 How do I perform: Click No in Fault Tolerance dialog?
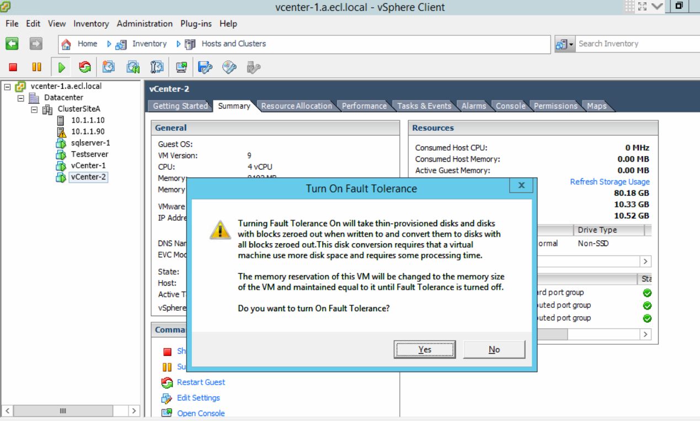(494, 349)
